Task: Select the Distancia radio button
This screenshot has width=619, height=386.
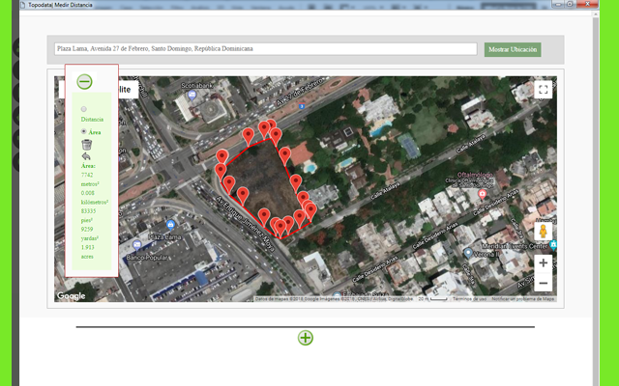Action: 84,109
